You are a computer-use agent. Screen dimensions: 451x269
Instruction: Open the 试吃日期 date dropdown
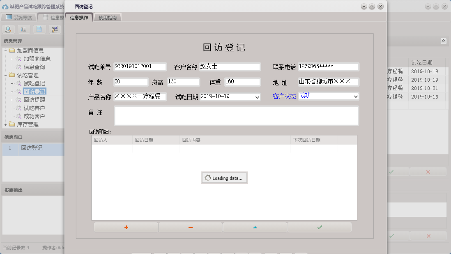[257, 97]
